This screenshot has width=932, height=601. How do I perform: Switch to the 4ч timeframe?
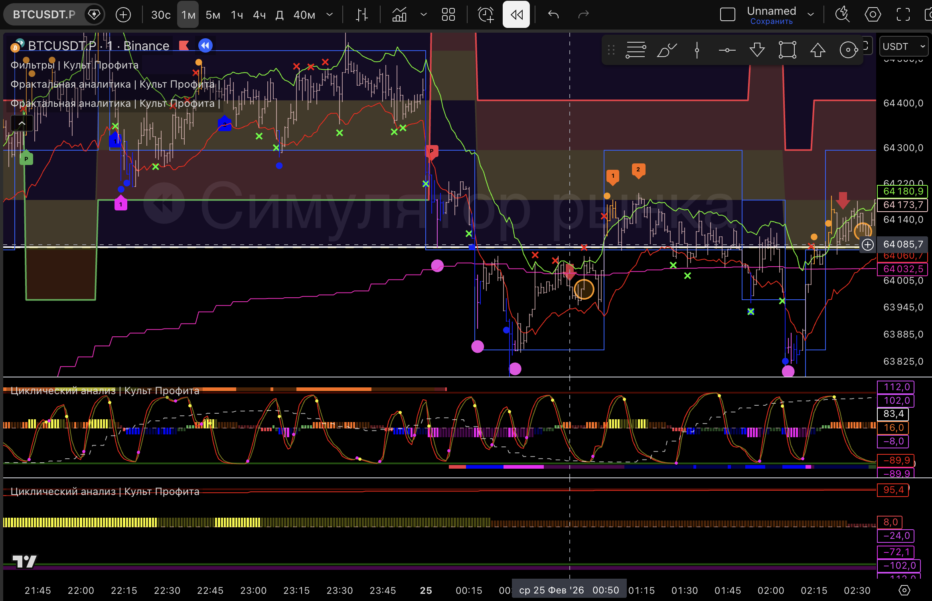pos(259,15)
